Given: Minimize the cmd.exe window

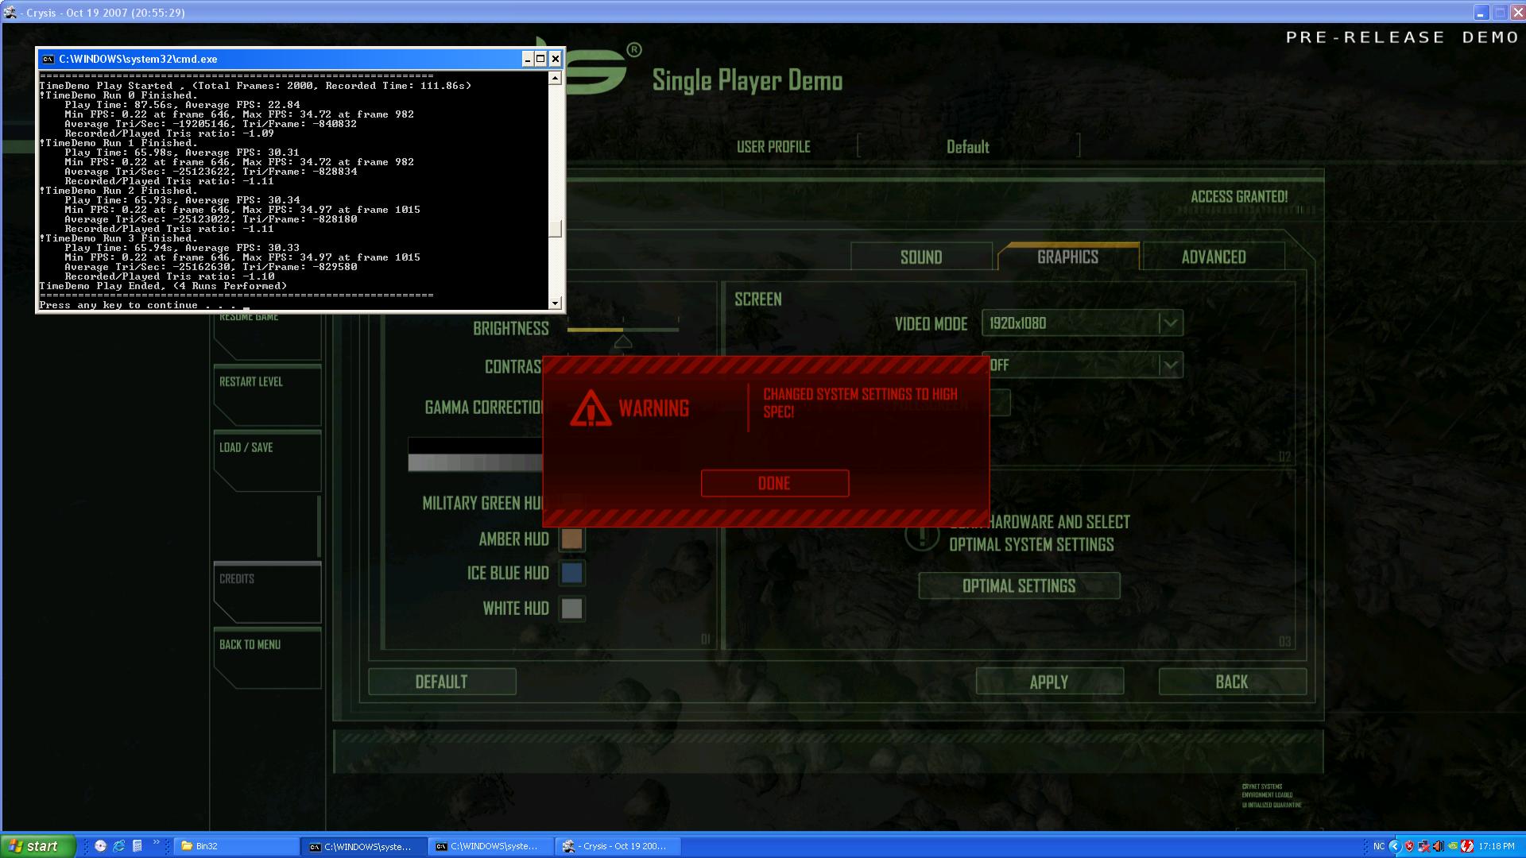Looking at the screenshot, I should (528, 59).
